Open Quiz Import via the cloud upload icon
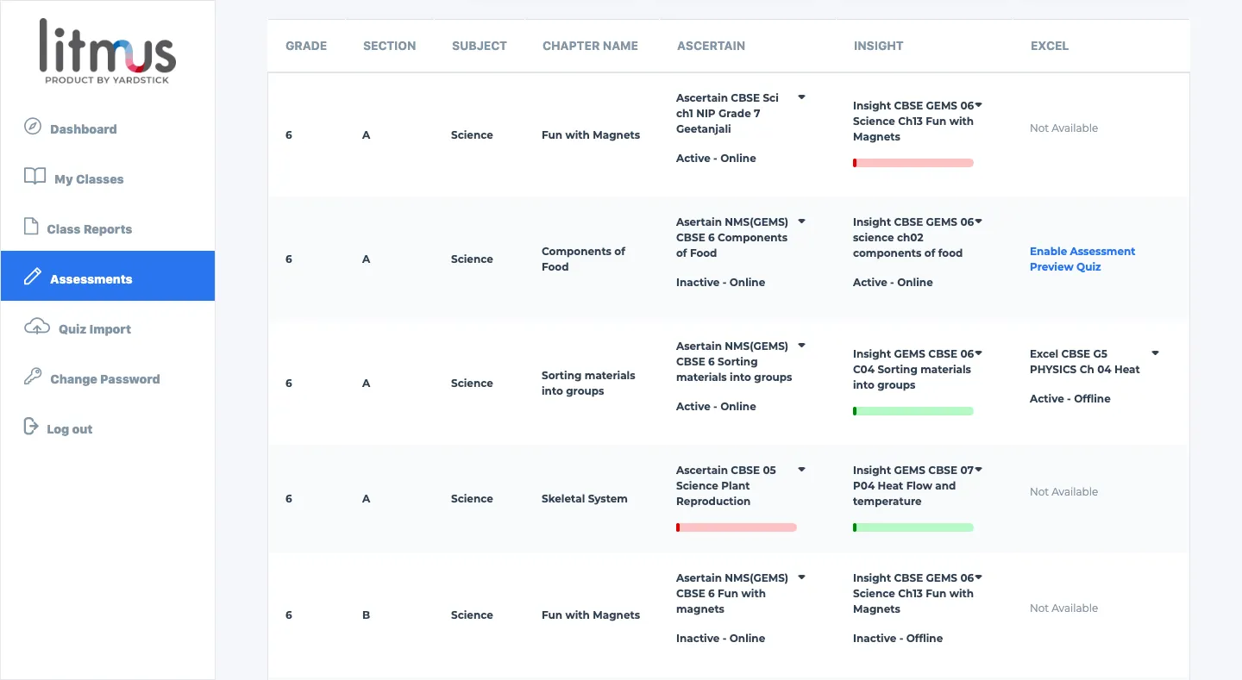The image size is (1242, 680). click(36, 326)
